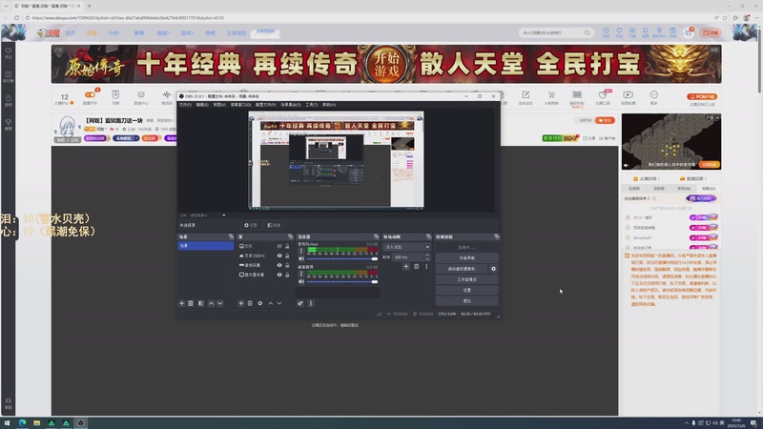This screenshot has width=763, height=429.
Task: Pop out the audio mixer dock
Action: point(376,236)
